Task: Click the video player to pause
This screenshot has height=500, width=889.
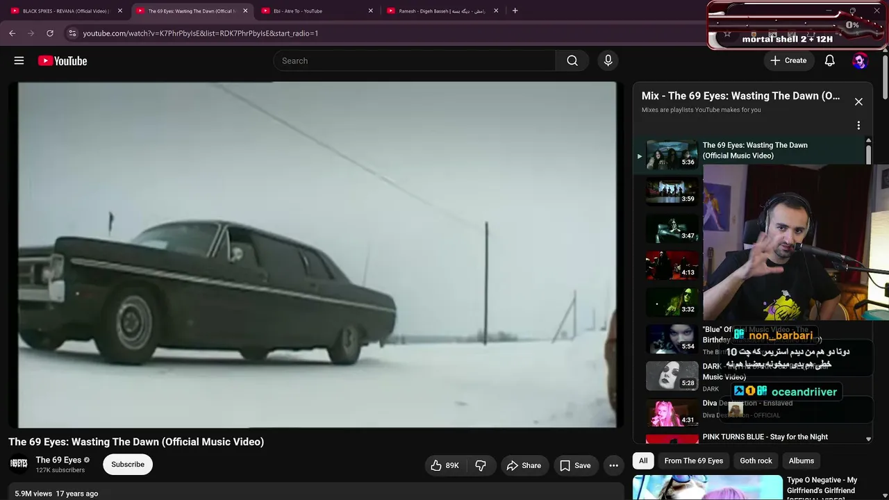Action: coord(317,254)
